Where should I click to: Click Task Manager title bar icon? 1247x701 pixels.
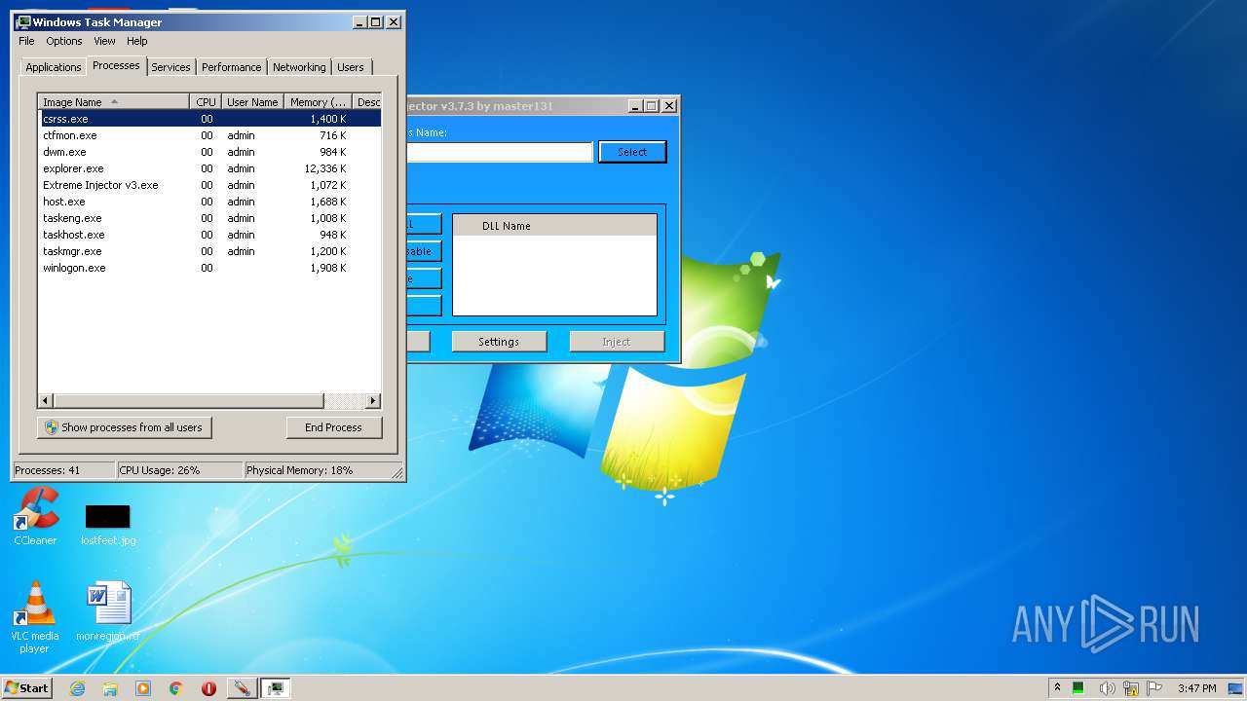point(23,21)
